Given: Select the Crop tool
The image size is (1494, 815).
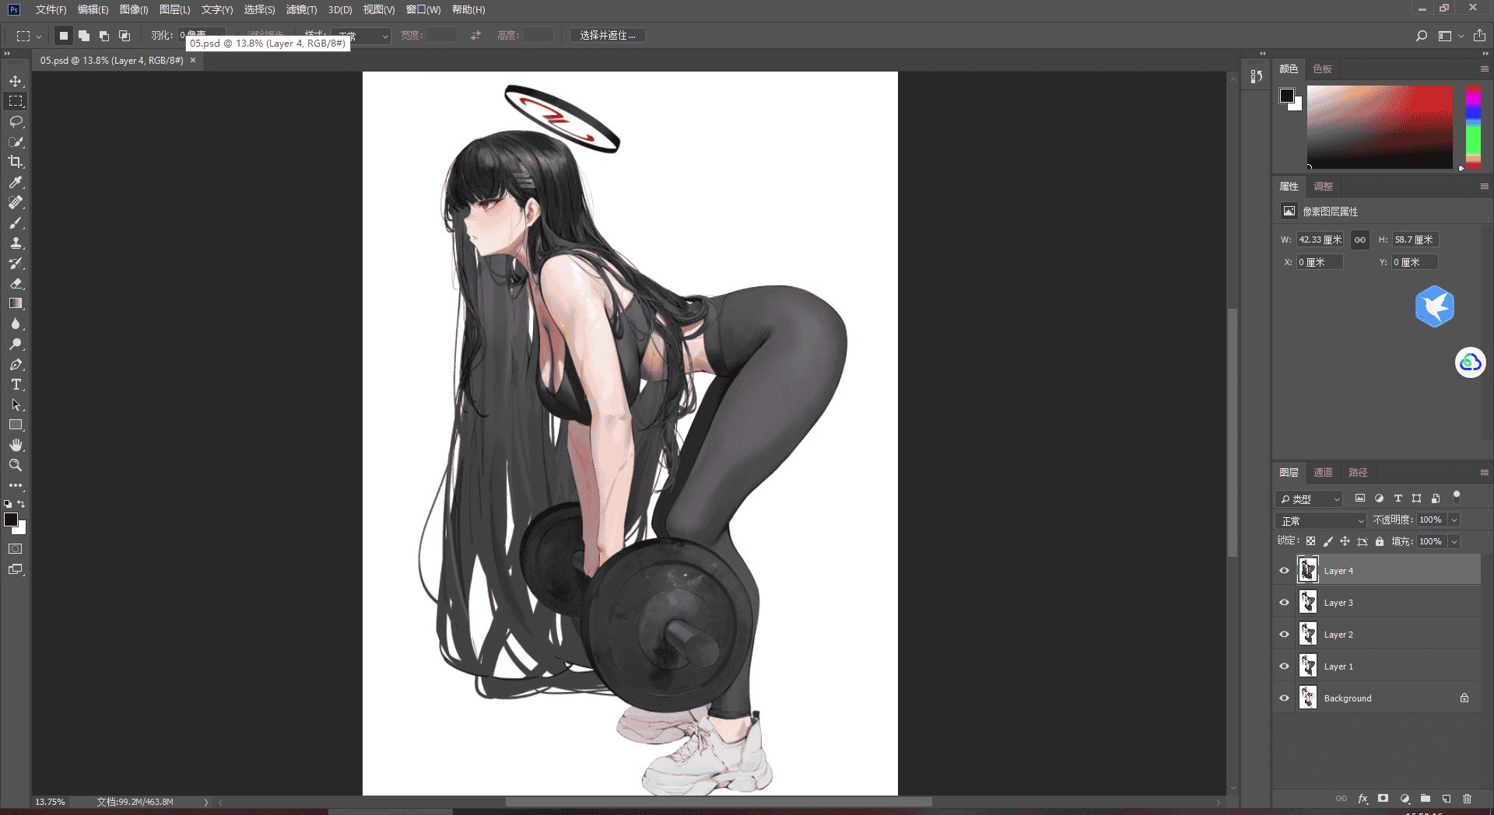Looking at the screenshot, I should (x=16, y=162).
